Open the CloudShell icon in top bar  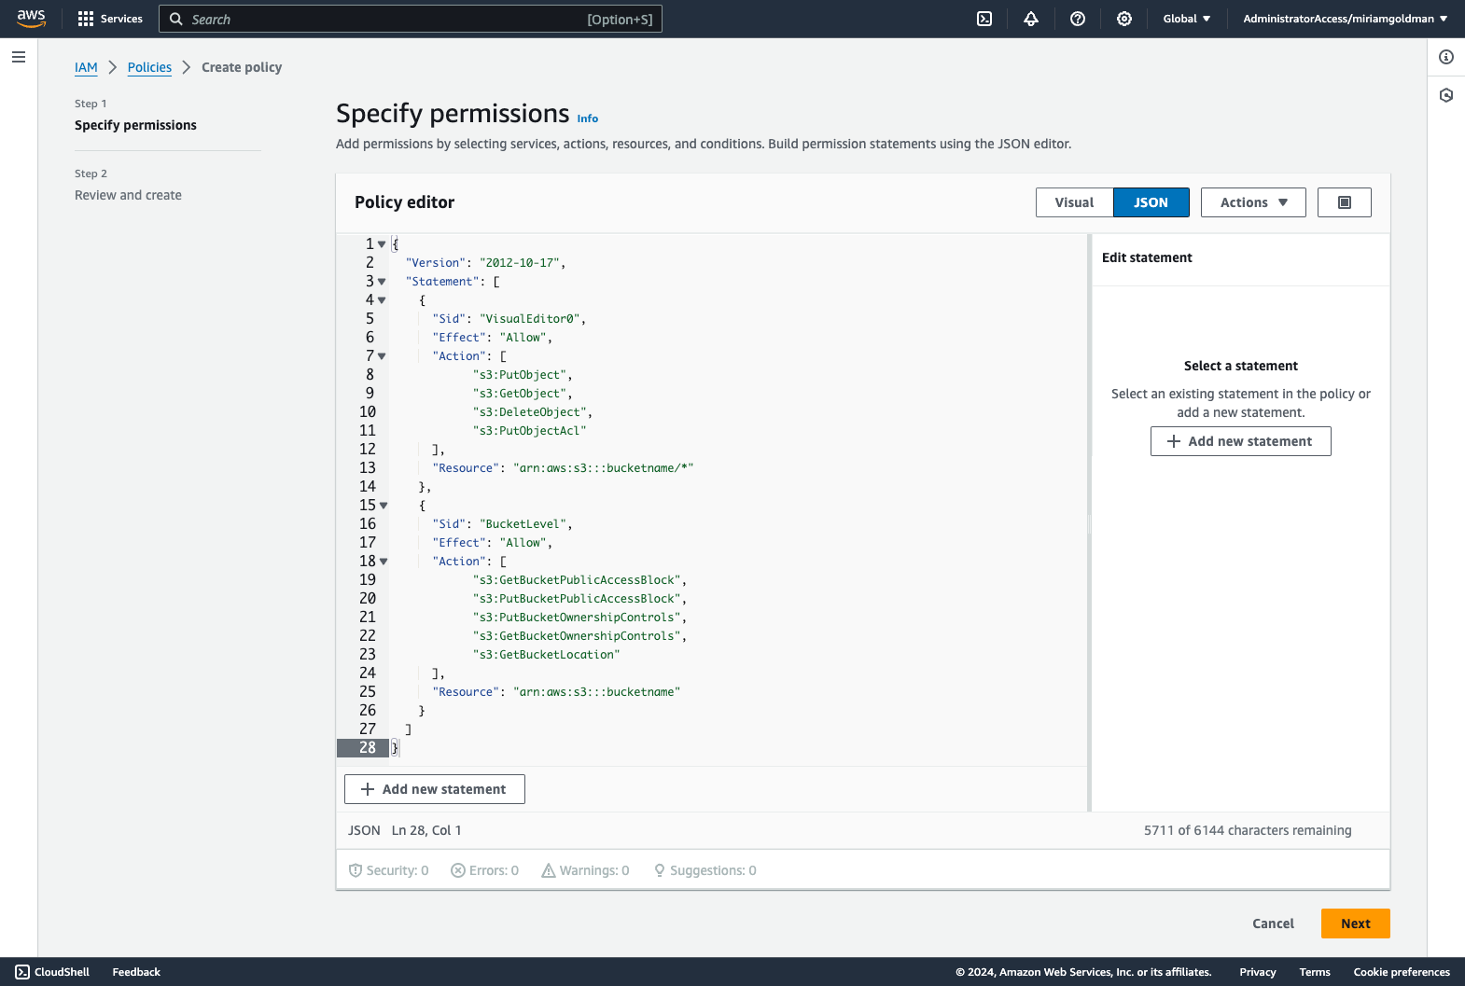click(x=984, y=19)
